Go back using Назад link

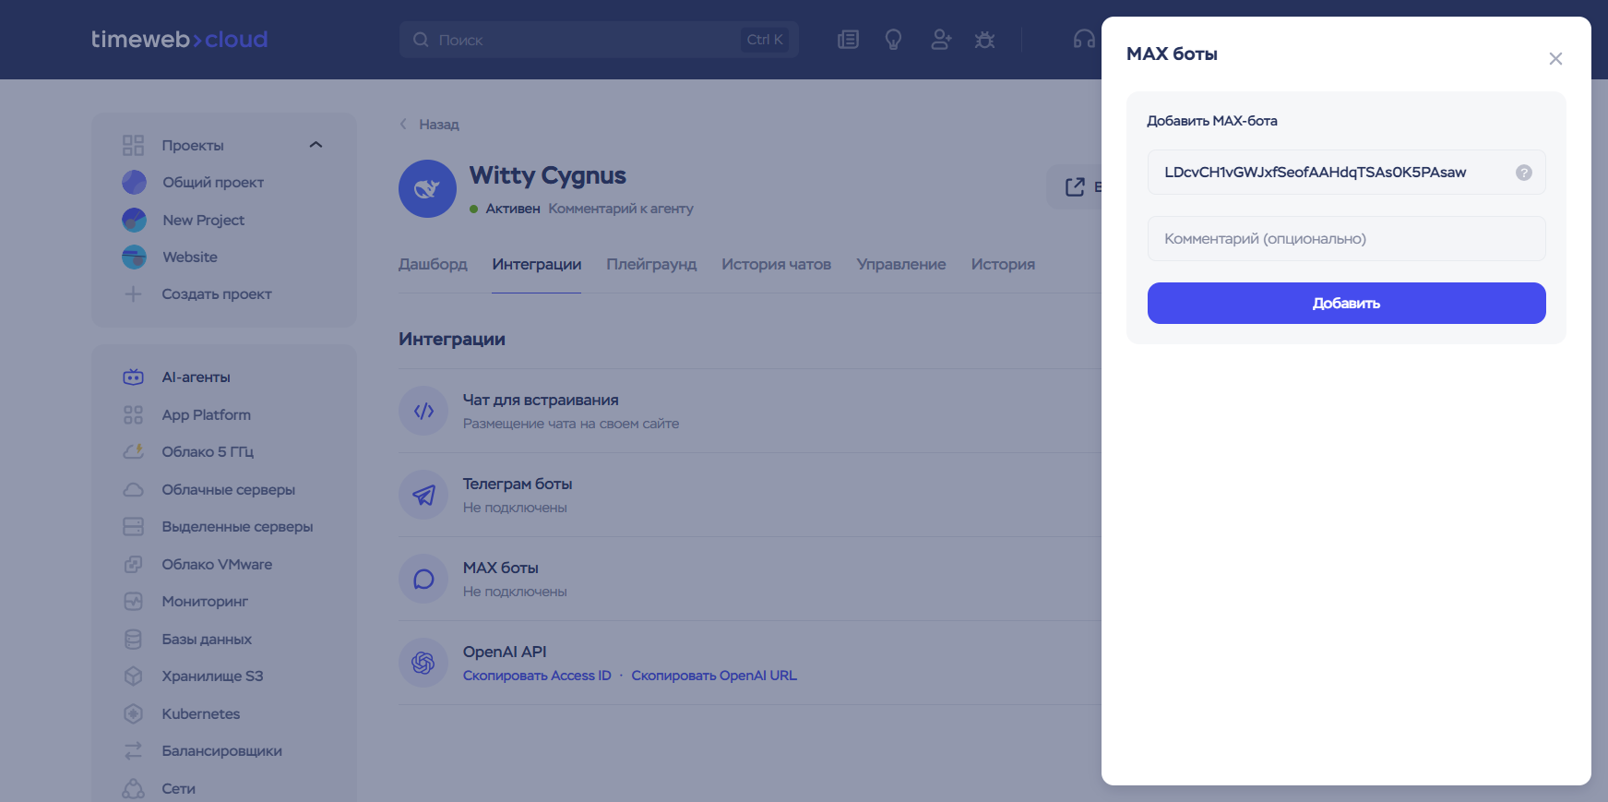tap(429, 125)
